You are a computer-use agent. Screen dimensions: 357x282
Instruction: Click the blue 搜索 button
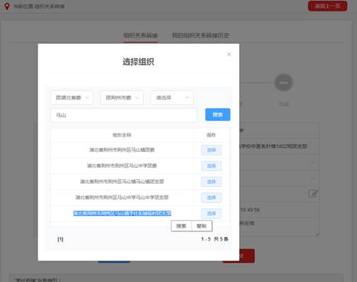pyautogui.click(x=218, y=115)
